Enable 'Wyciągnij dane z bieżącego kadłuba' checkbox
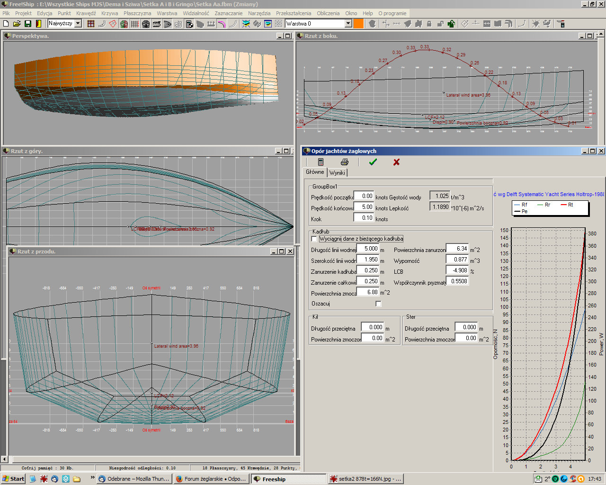Image resolution: width=606 pixels, height=485 pixels. [x=314, y=239]
